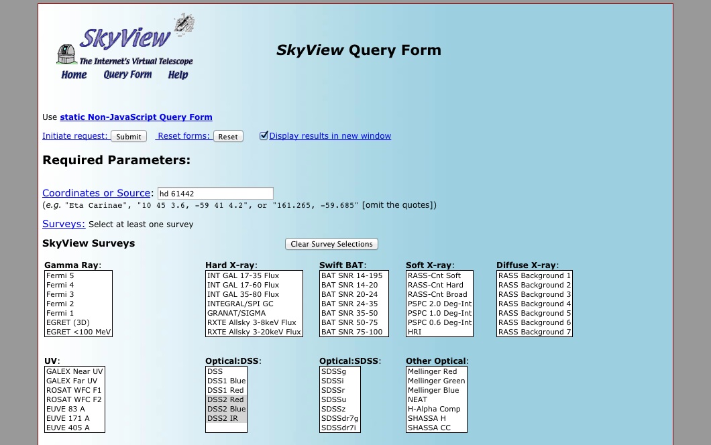
Task: Submit the query form
Action: [x=129, y=137]
